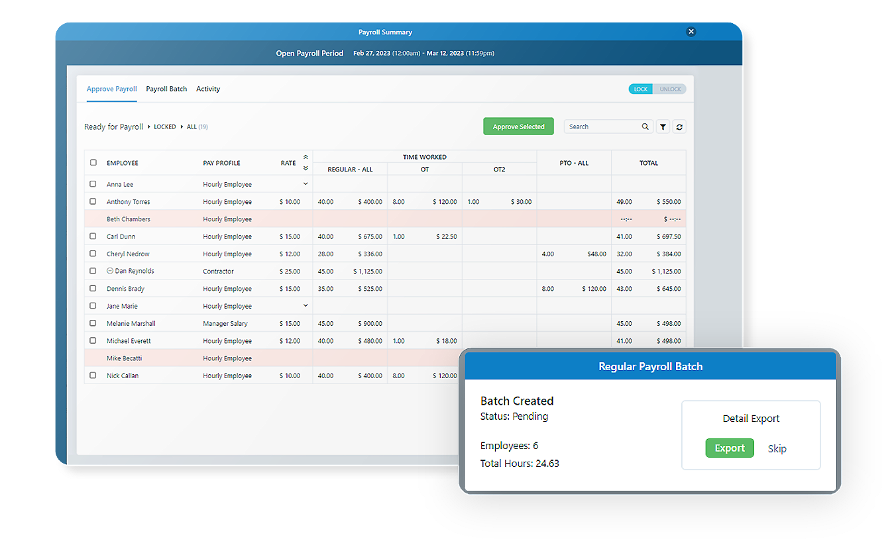Click the Approve Selected button
Screen dimensions: 896x553
[x=518, y=126]
